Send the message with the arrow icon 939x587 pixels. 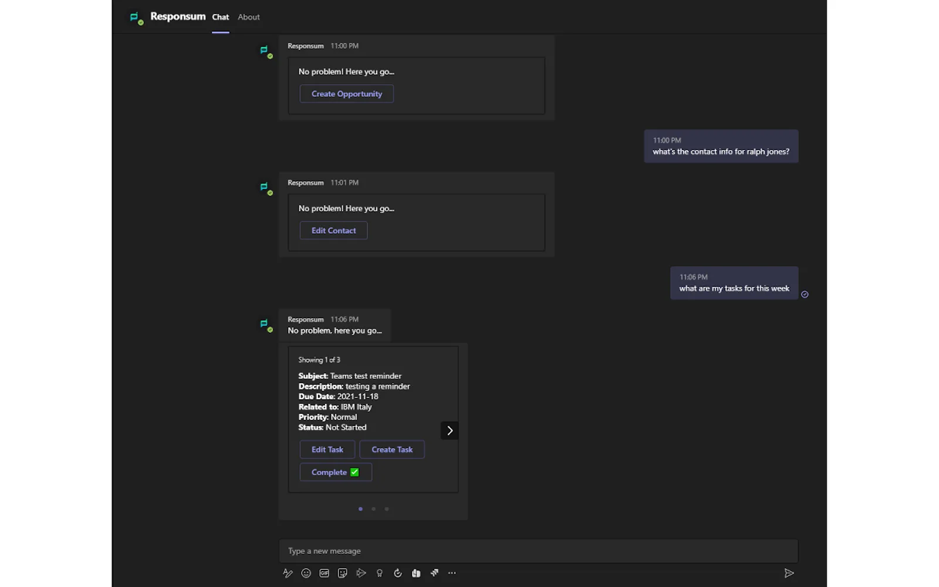click(789, 573)
